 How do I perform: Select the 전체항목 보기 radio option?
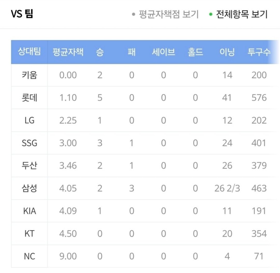[239, 14]
